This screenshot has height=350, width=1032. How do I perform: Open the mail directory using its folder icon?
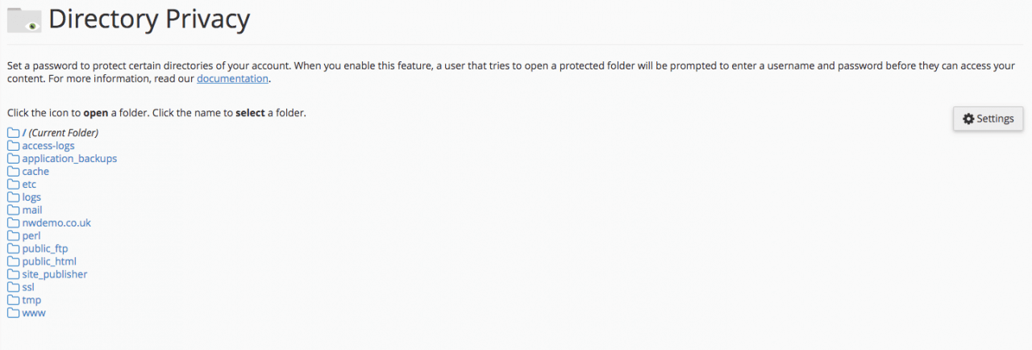[13, 210]
